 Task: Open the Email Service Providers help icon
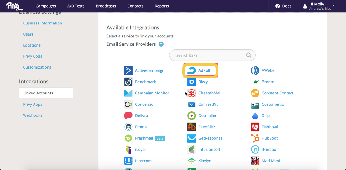click(161, 44)
